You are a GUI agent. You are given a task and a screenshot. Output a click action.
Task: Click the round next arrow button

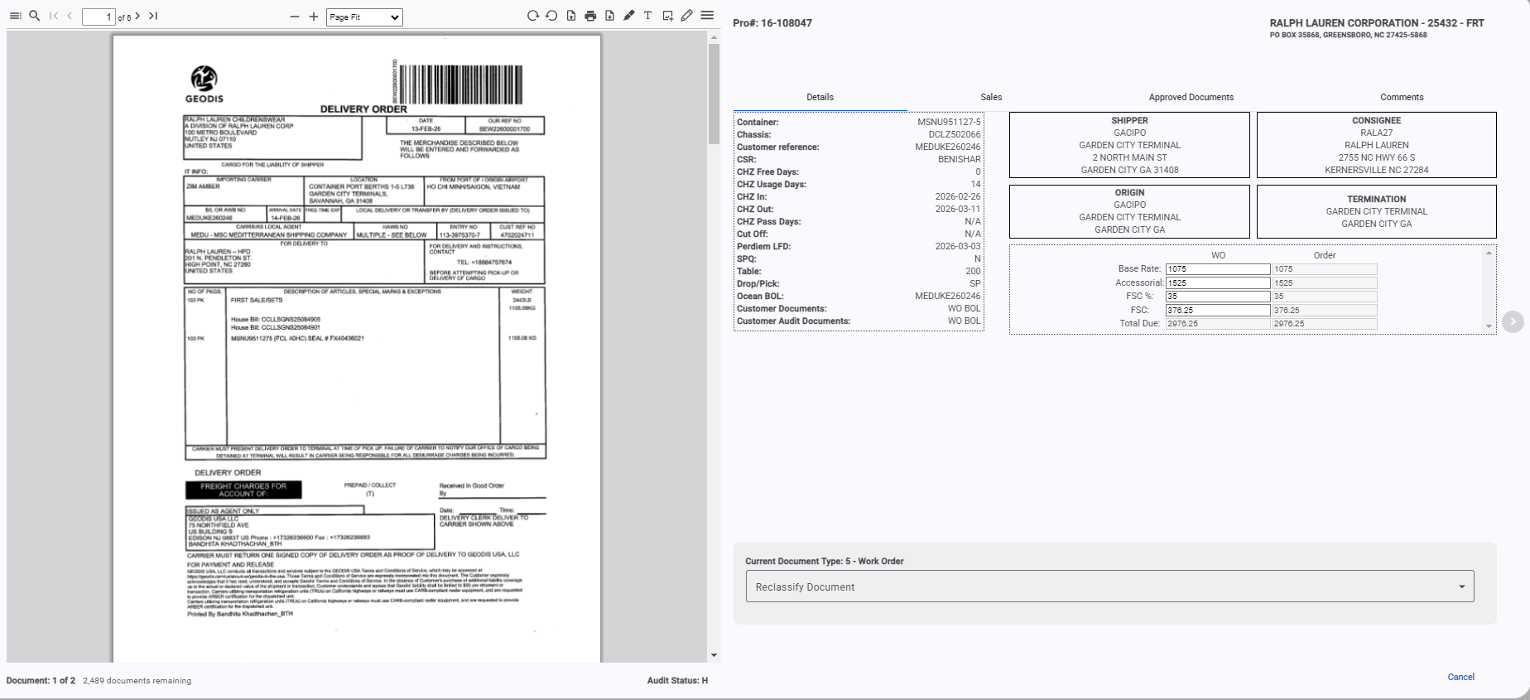[1513, 321]
